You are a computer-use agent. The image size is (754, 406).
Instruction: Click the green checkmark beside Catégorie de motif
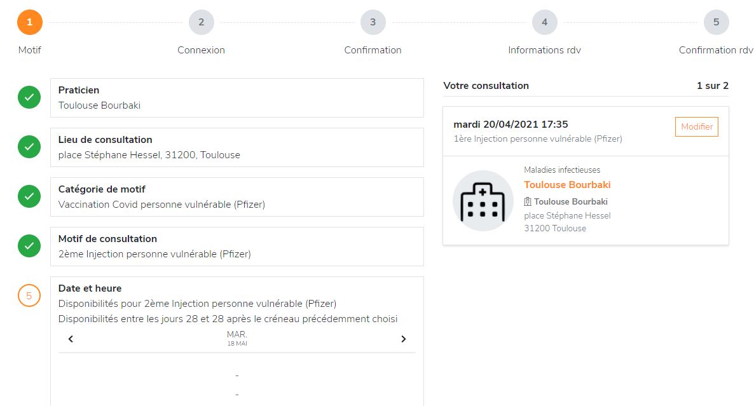29,197
